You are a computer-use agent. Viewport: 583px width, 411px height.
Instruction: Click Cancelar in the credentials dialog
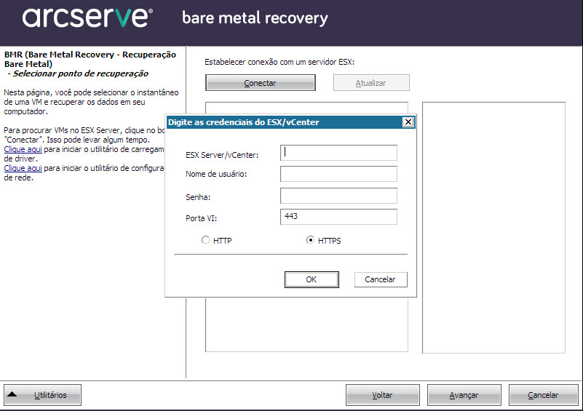pos(381,279)
